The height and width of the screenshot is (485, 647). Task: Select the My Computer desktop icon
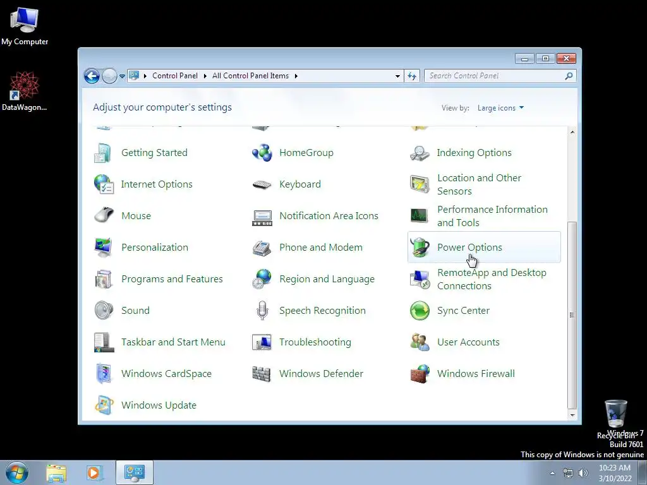click(x=25, y=25)
